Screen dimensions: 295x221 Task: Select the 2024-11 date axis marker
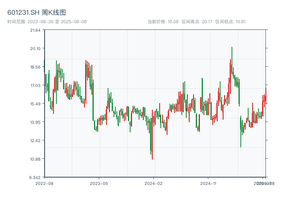point(208,183)
